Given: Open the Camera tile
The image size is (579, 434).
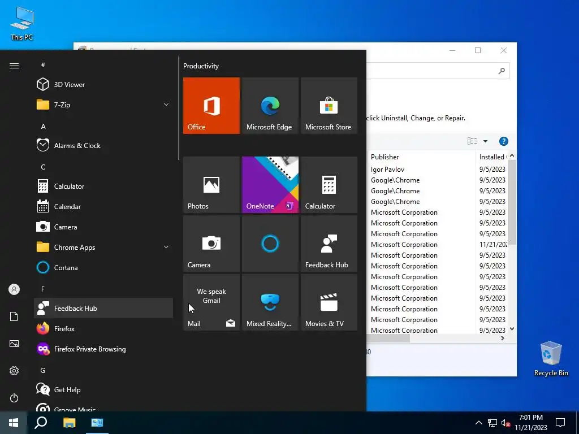Looking at the screenshot, I should click(211, 244).
